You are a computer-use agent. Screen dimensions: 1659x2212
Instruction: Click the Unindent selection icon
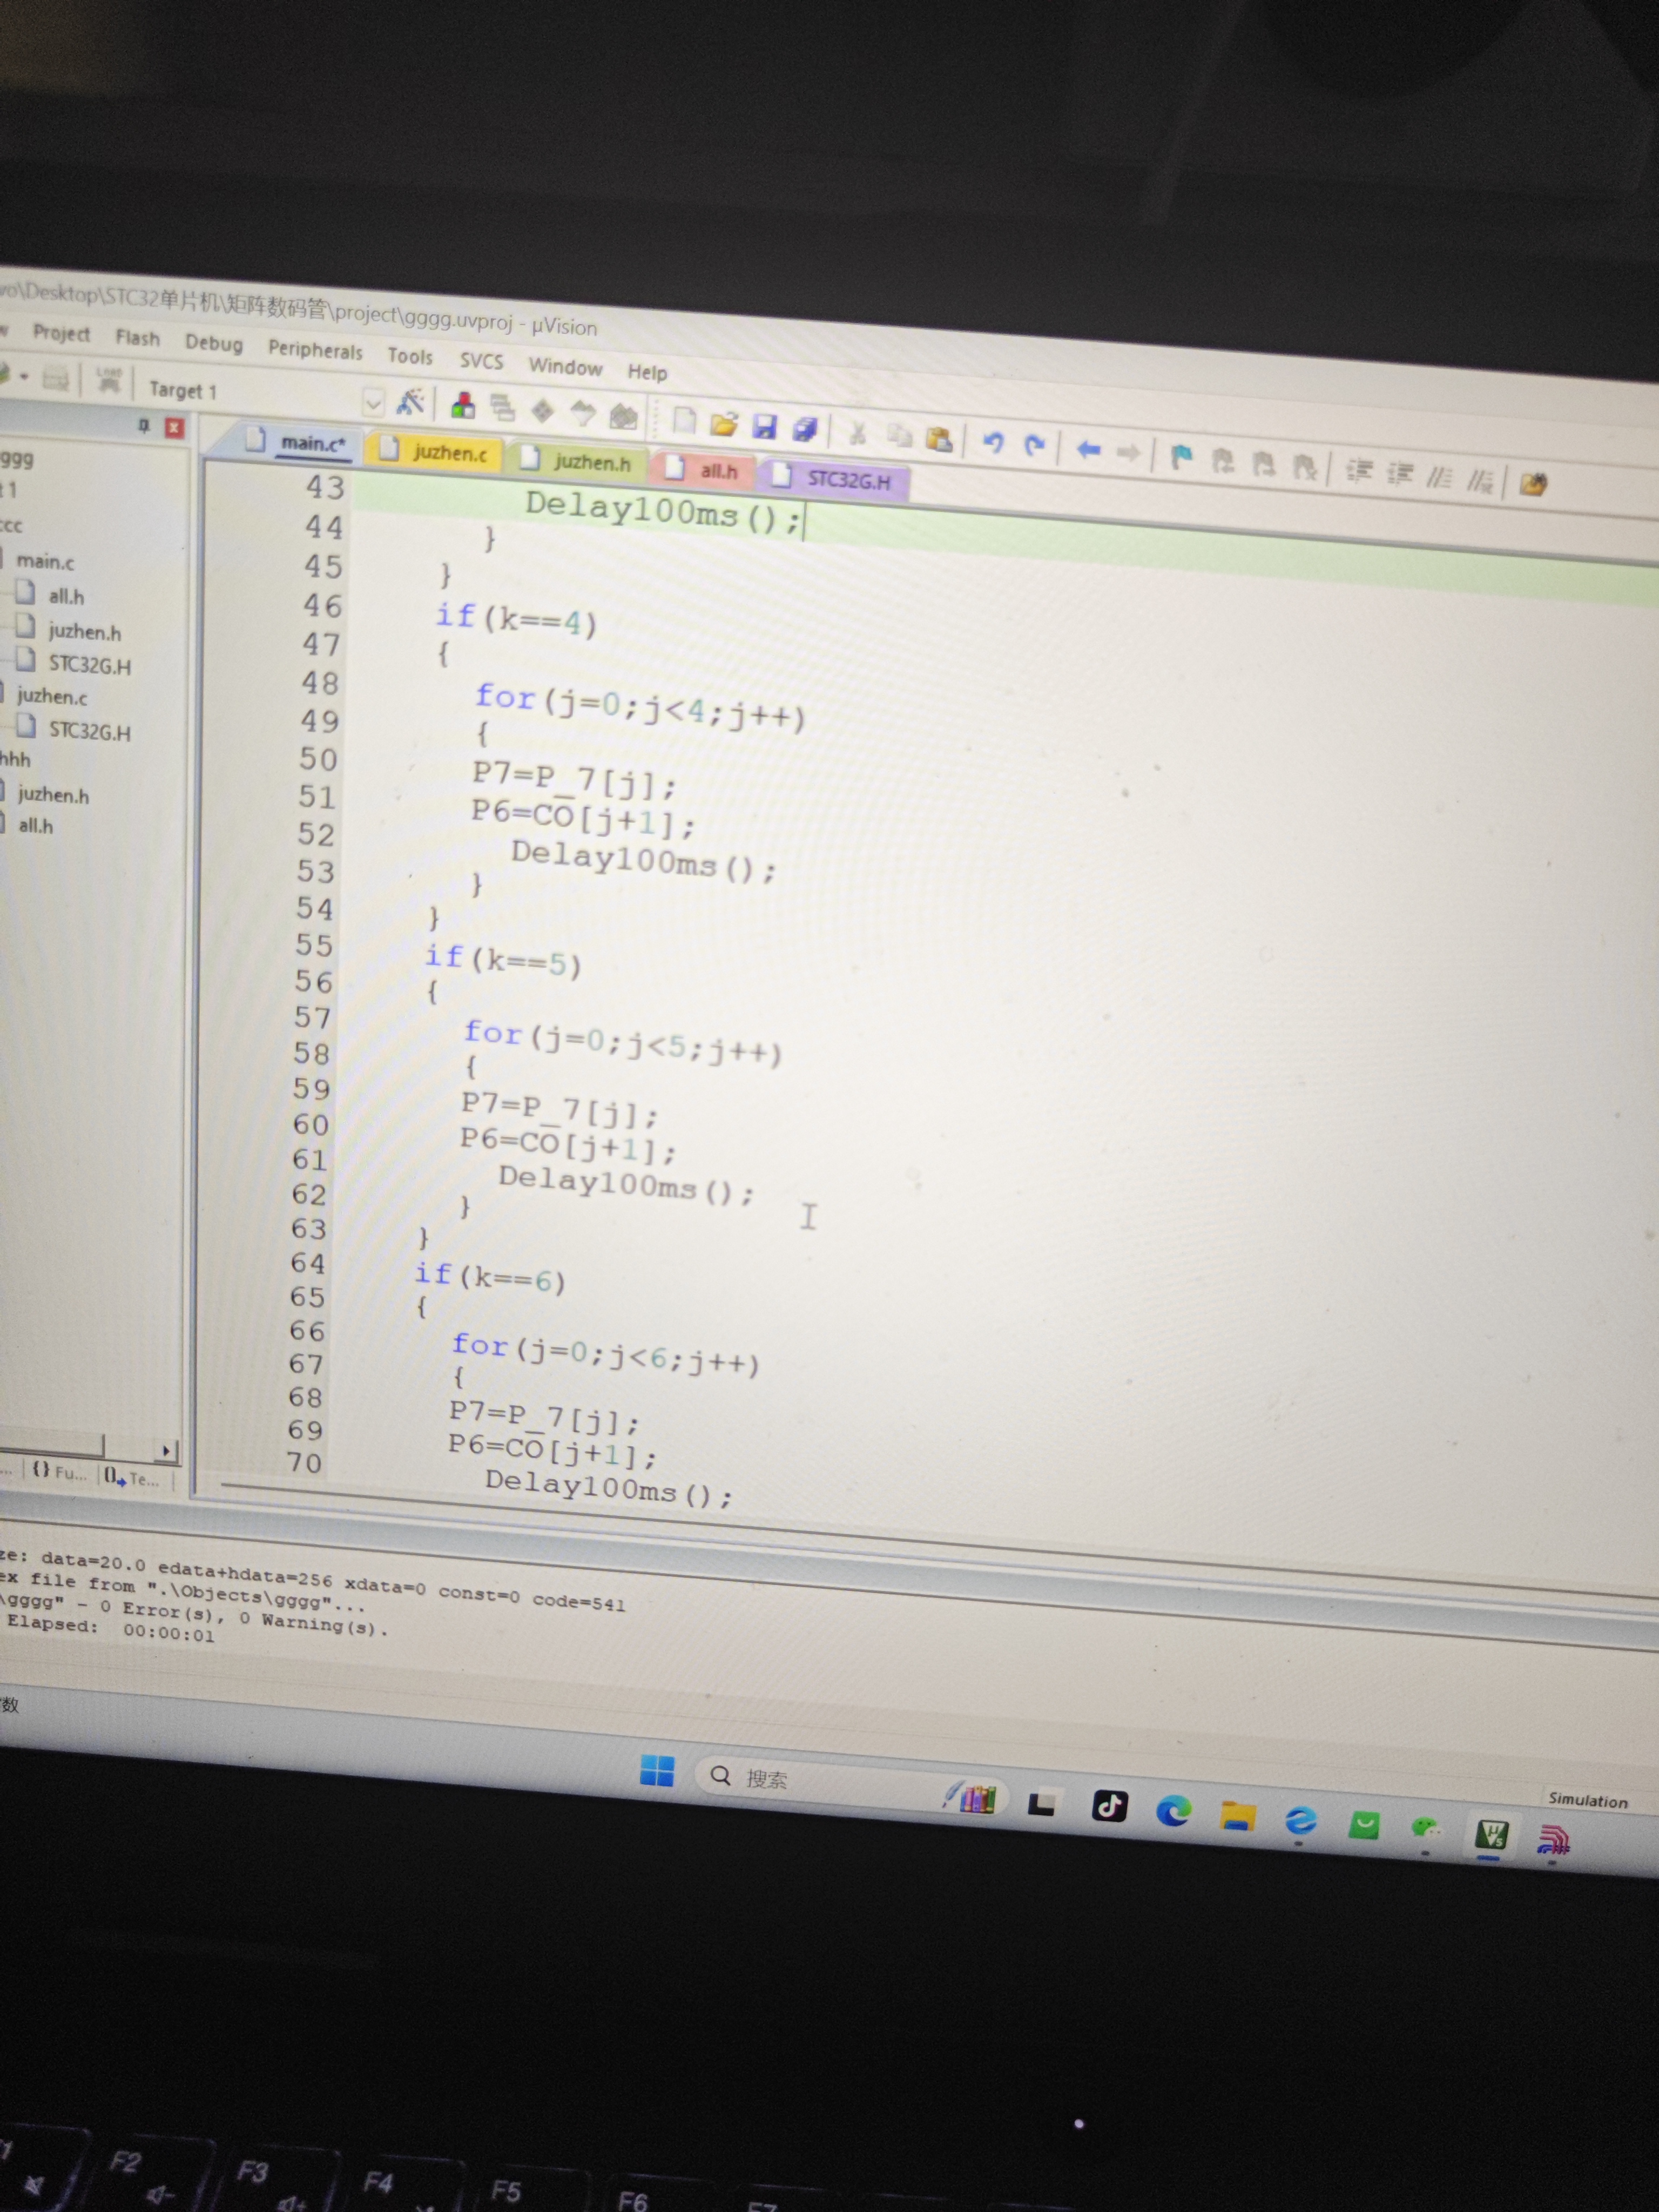tap(1400, 473)
